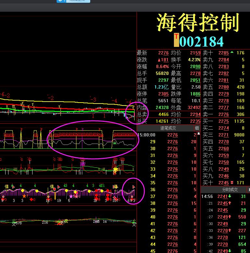Select the 买七 bid price 2250
Viewport: 250px width, 253px height.
[x=224, y=162]
